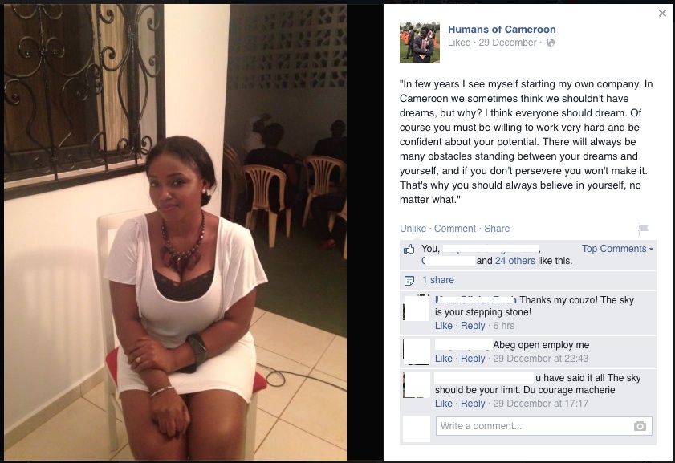The width and height of the screenshot is (675, 463).
Task: View the 24 others who liked this
Action: coord(514,261)
